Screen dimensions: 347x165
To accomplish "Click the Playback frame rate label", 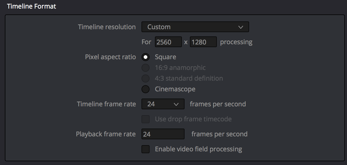I will point(106,134).
